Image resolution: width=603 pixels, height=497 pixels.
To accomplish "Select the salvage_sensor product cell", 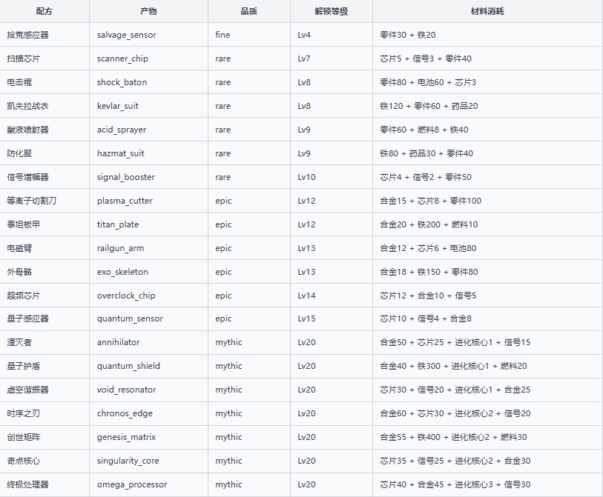I will [148, 35].
